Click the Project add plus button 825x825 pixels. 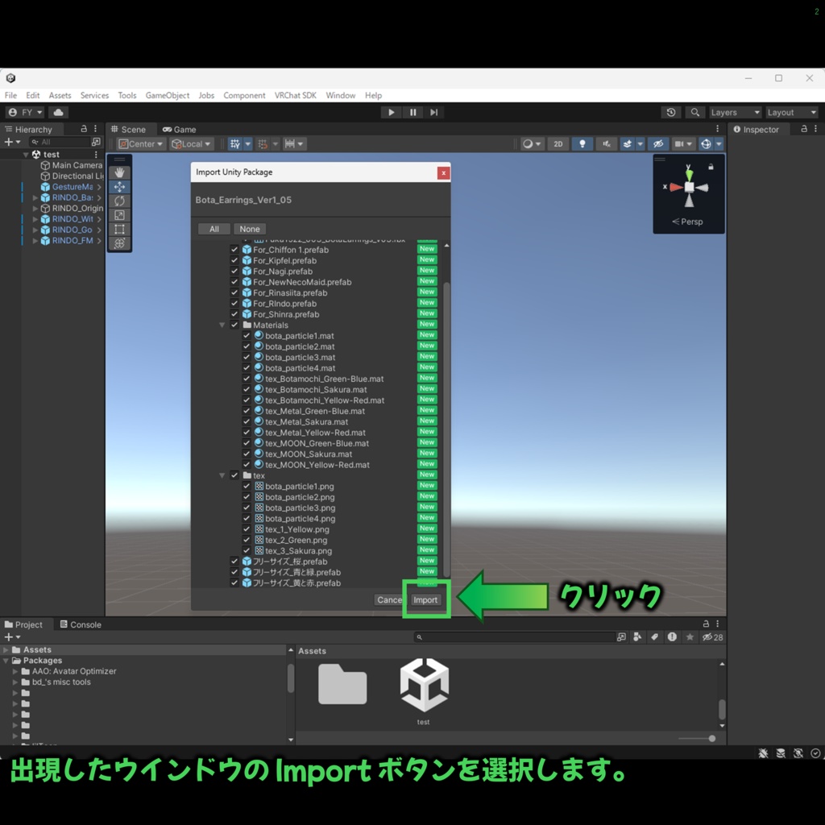(11, 637)
